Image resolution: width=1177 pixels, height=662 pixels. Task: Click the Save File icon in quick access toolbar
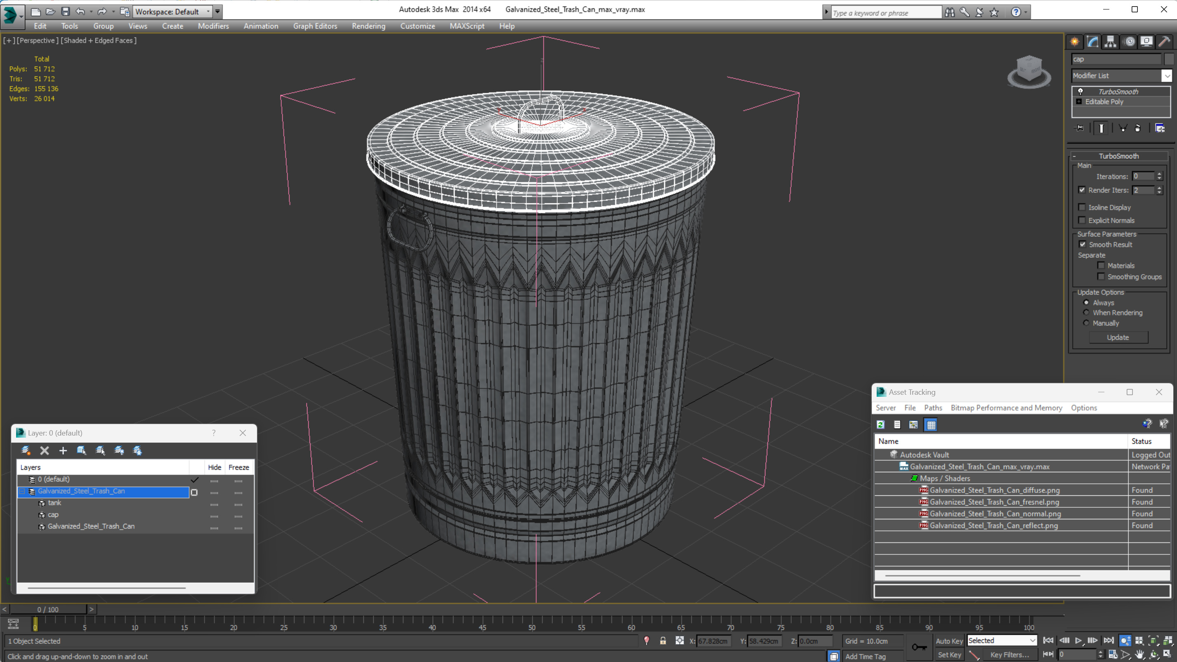[x=65, y=12]
